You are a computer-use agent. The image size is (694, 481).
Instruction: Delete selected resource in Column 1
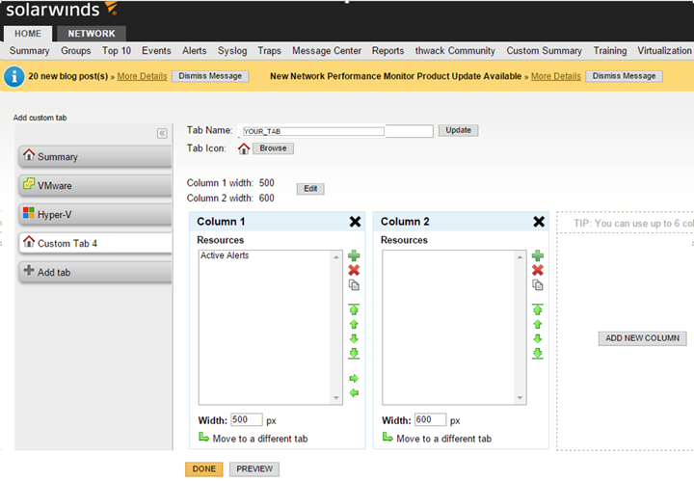(354, 270)
